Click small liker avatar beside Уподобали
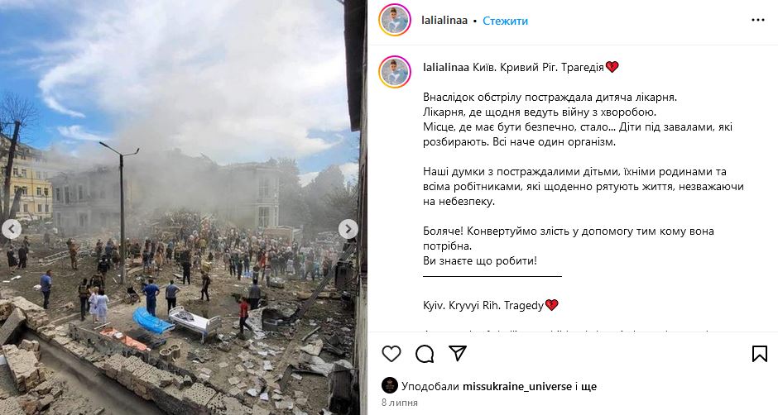Screen dimensions: 778x415 click(390, 385)
